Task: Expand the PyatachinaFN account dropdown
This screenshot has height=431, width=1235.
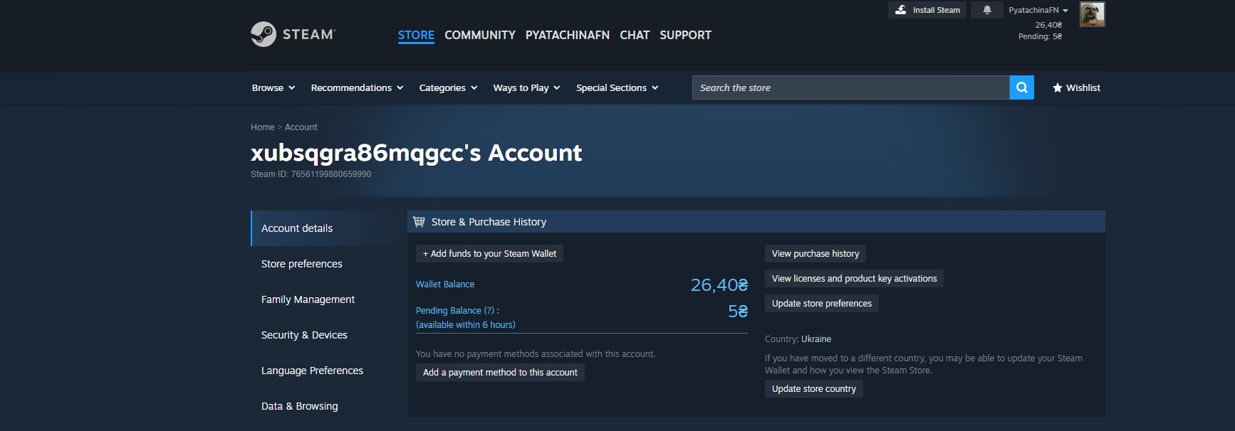Action: pyautogui.click(x=1038, y=10)
